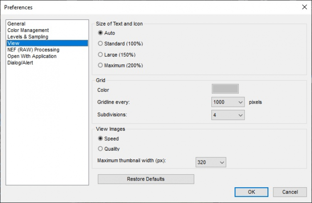Switch to Dialog/Alert preferences
The image size is (312, 203).
(20, 63)
